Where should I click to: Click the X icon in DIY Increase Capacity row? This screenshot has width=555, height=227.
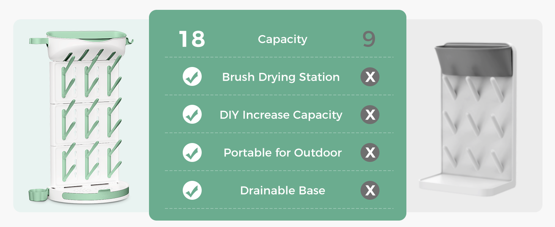point(370,115)
